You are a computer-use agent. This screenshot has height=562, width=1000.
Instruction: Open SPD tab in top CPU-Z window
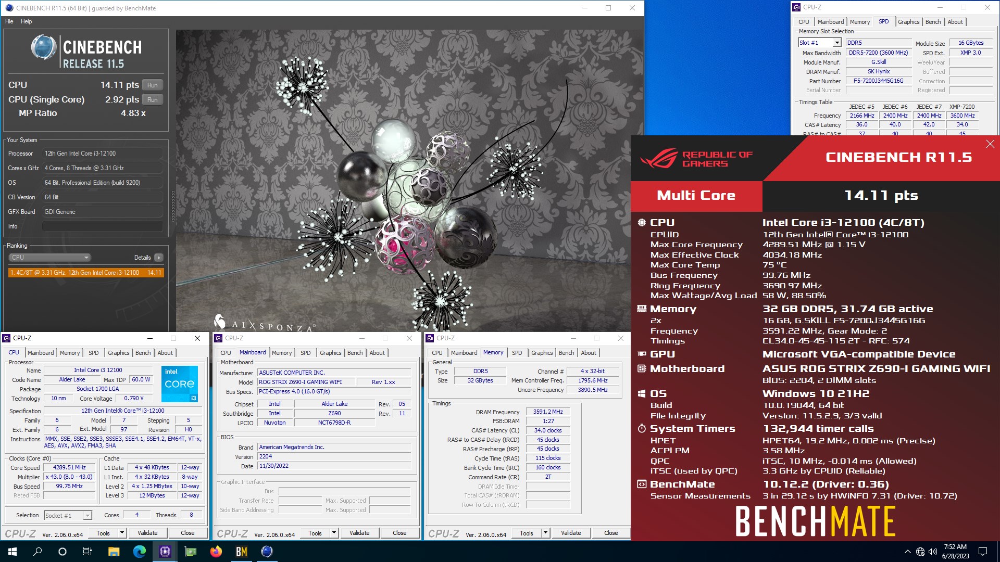[884, 21]
